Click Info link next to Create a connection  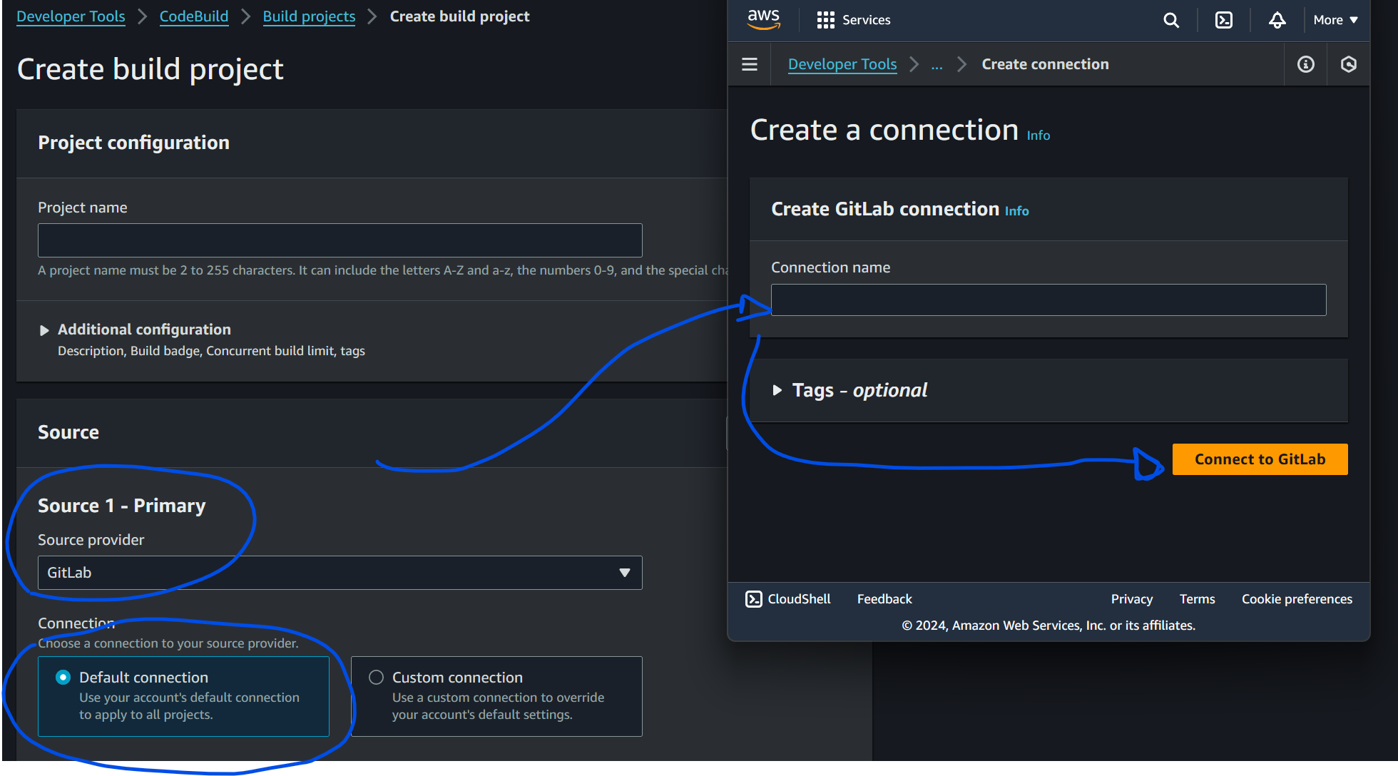click(1039, 136)
